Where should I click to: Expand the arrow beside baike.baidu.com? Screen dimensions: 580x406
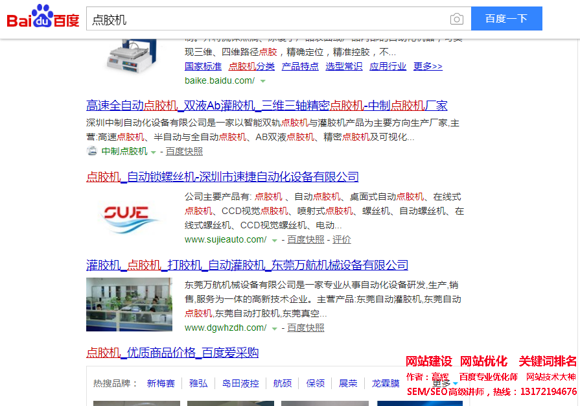262,81
